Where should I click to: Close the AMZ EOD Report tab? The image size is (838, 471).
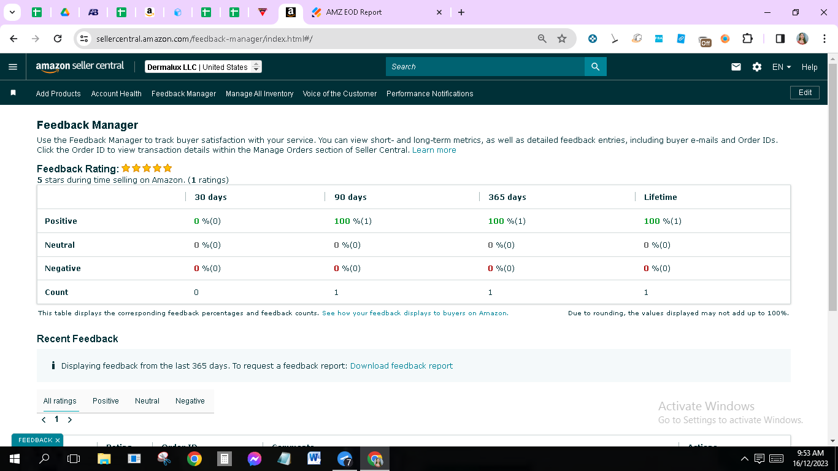[439, 12]
